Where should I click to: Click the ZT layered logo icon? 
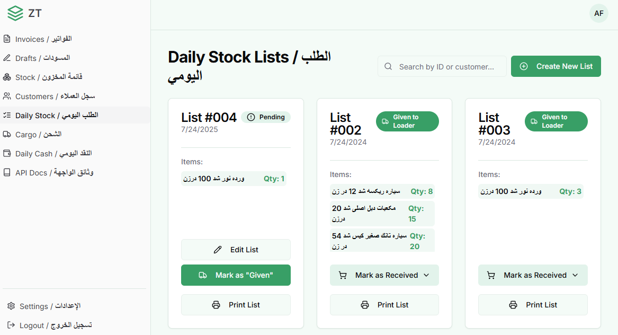(x=15, y=13)
